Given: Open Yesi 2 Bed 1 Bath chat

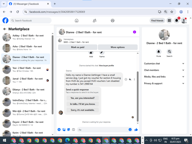Looking at the screenshot, I should [x=26, y=70].
